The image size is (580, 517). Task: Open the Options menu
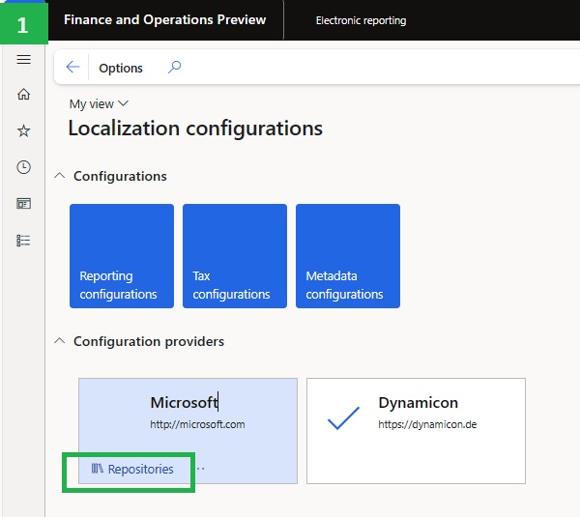pyautogui.click(x=121, y=68)
